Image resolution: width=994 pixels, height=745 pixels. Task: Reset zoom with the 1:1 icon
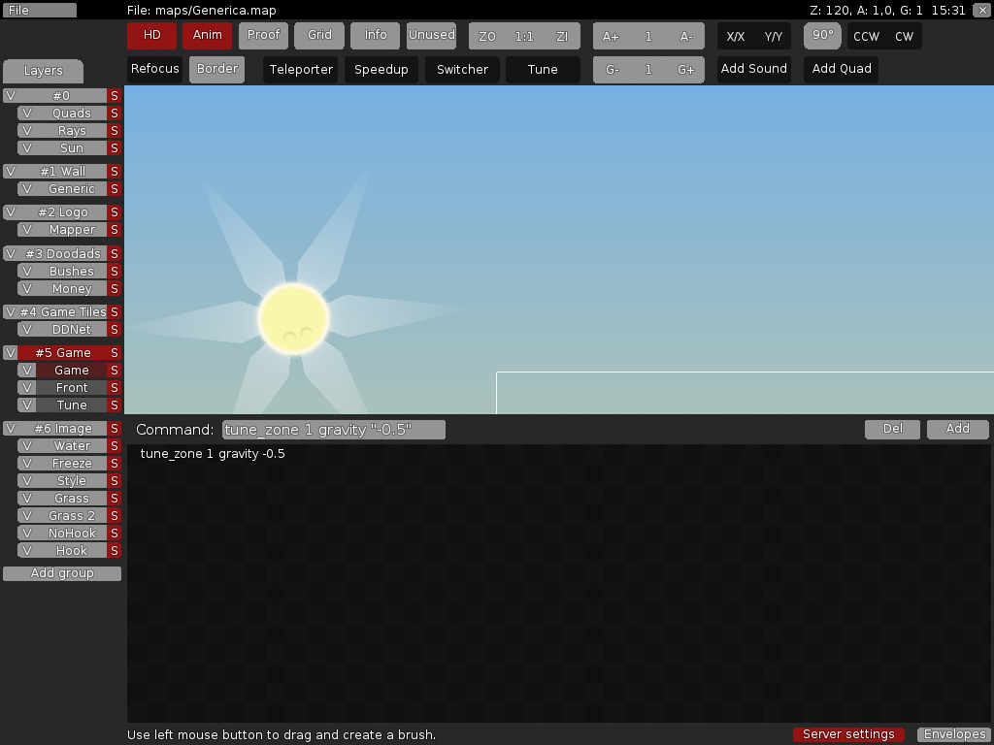click(523, 35)
